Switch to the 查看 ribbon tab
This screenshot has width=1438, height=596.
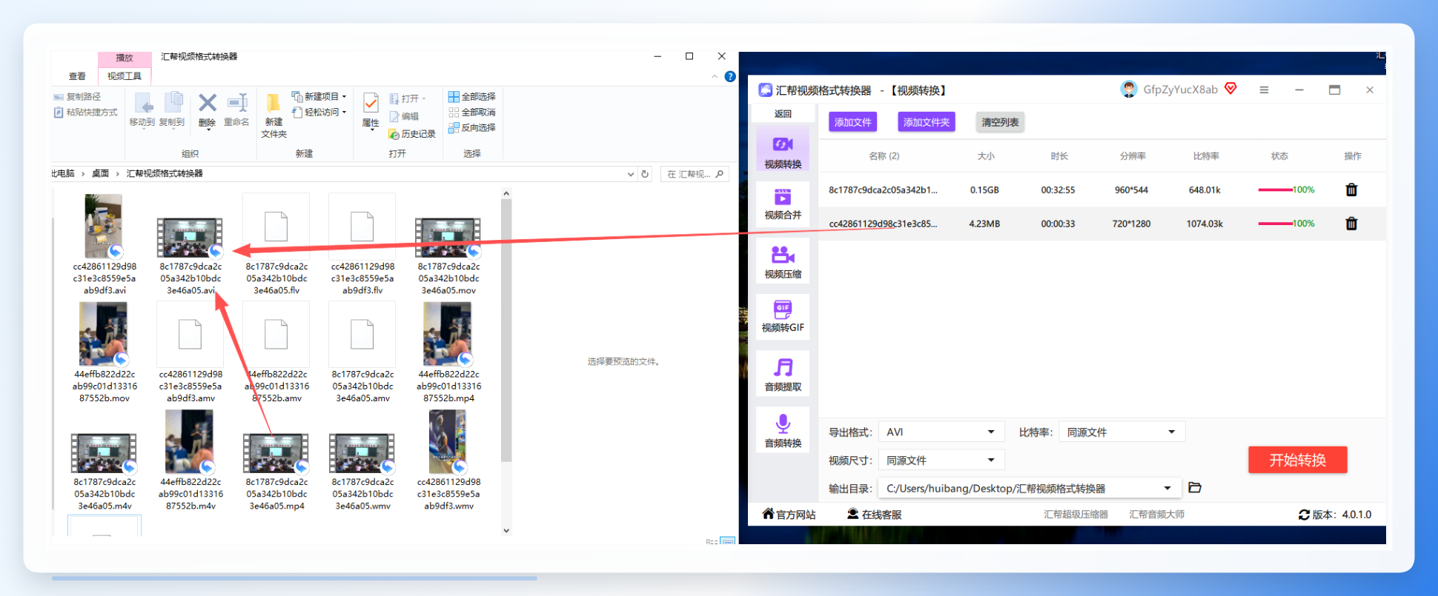(77, 76)
